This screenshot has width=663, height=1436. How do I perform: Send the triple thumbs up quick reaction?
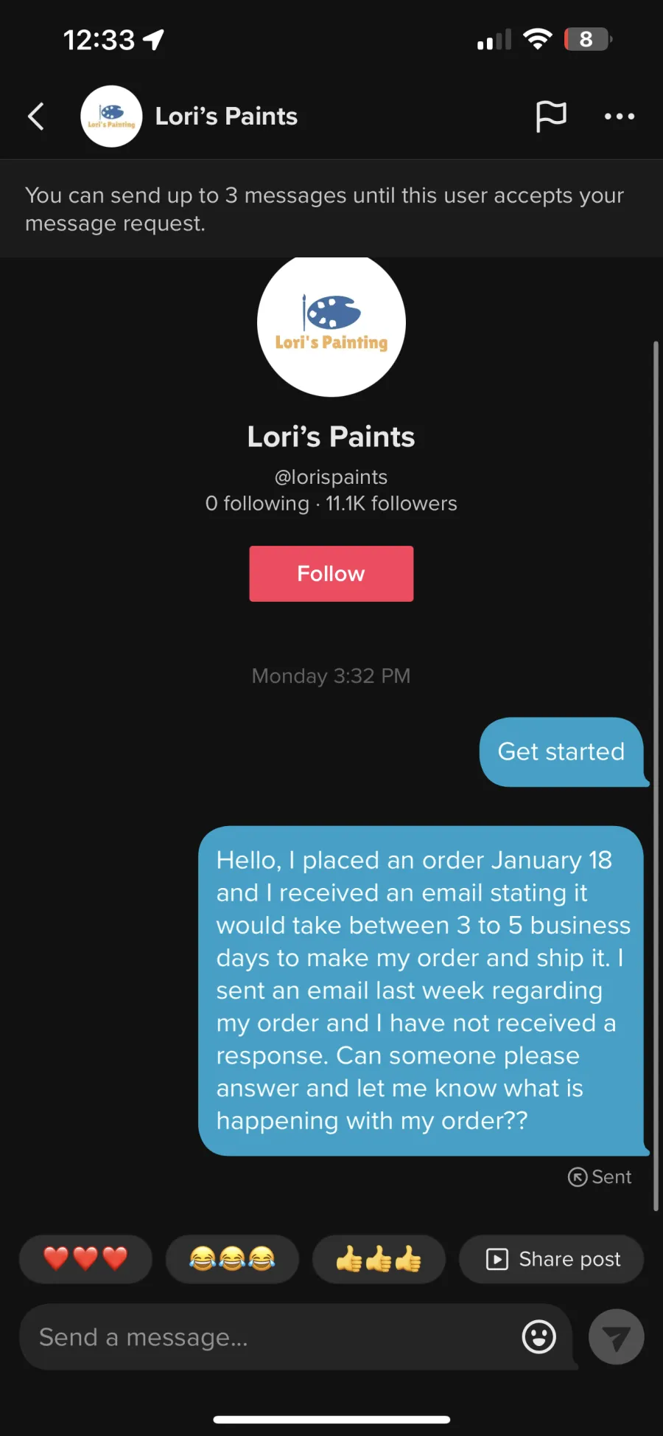[379, 1259]
